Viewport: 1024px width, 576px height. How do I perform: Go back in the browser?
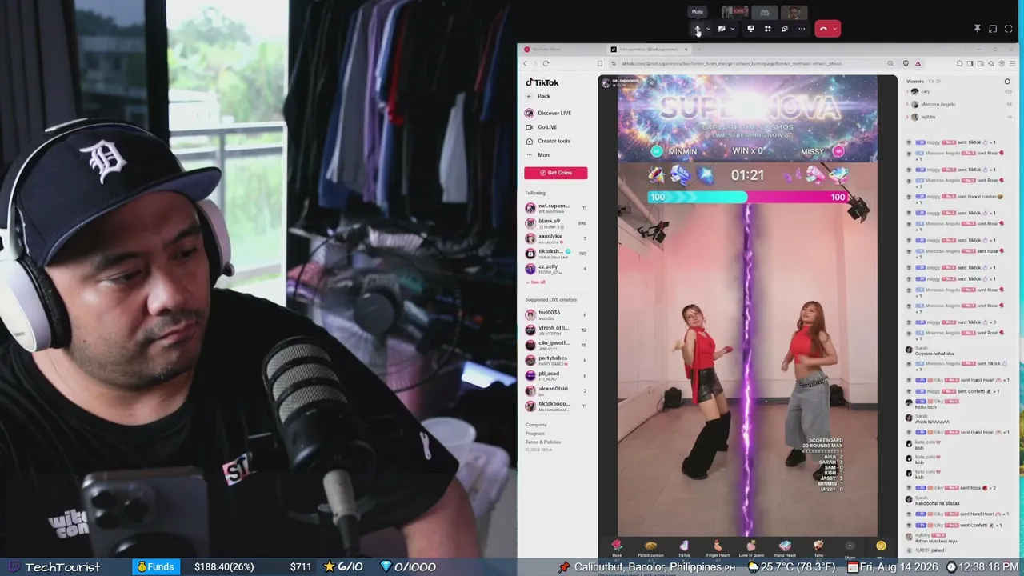(x=526, y=63)
